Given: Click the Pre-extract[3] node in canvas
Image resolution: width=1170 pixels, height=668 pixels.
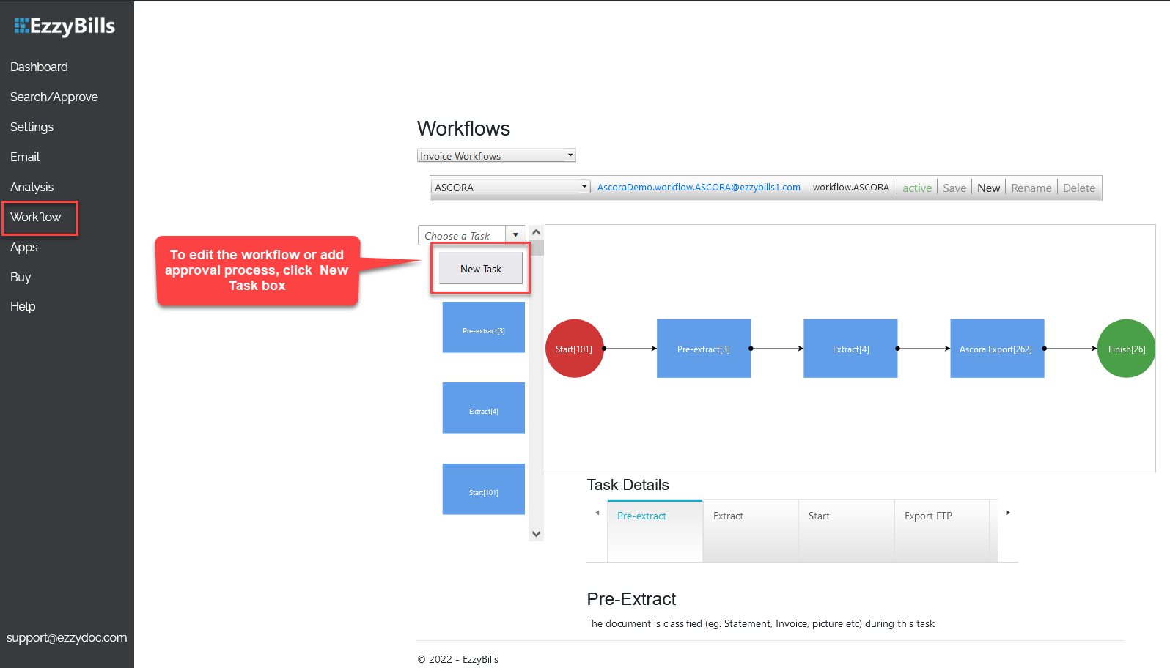Looking at the screenshot, I should pyautogui.click(x=703, y=349).
